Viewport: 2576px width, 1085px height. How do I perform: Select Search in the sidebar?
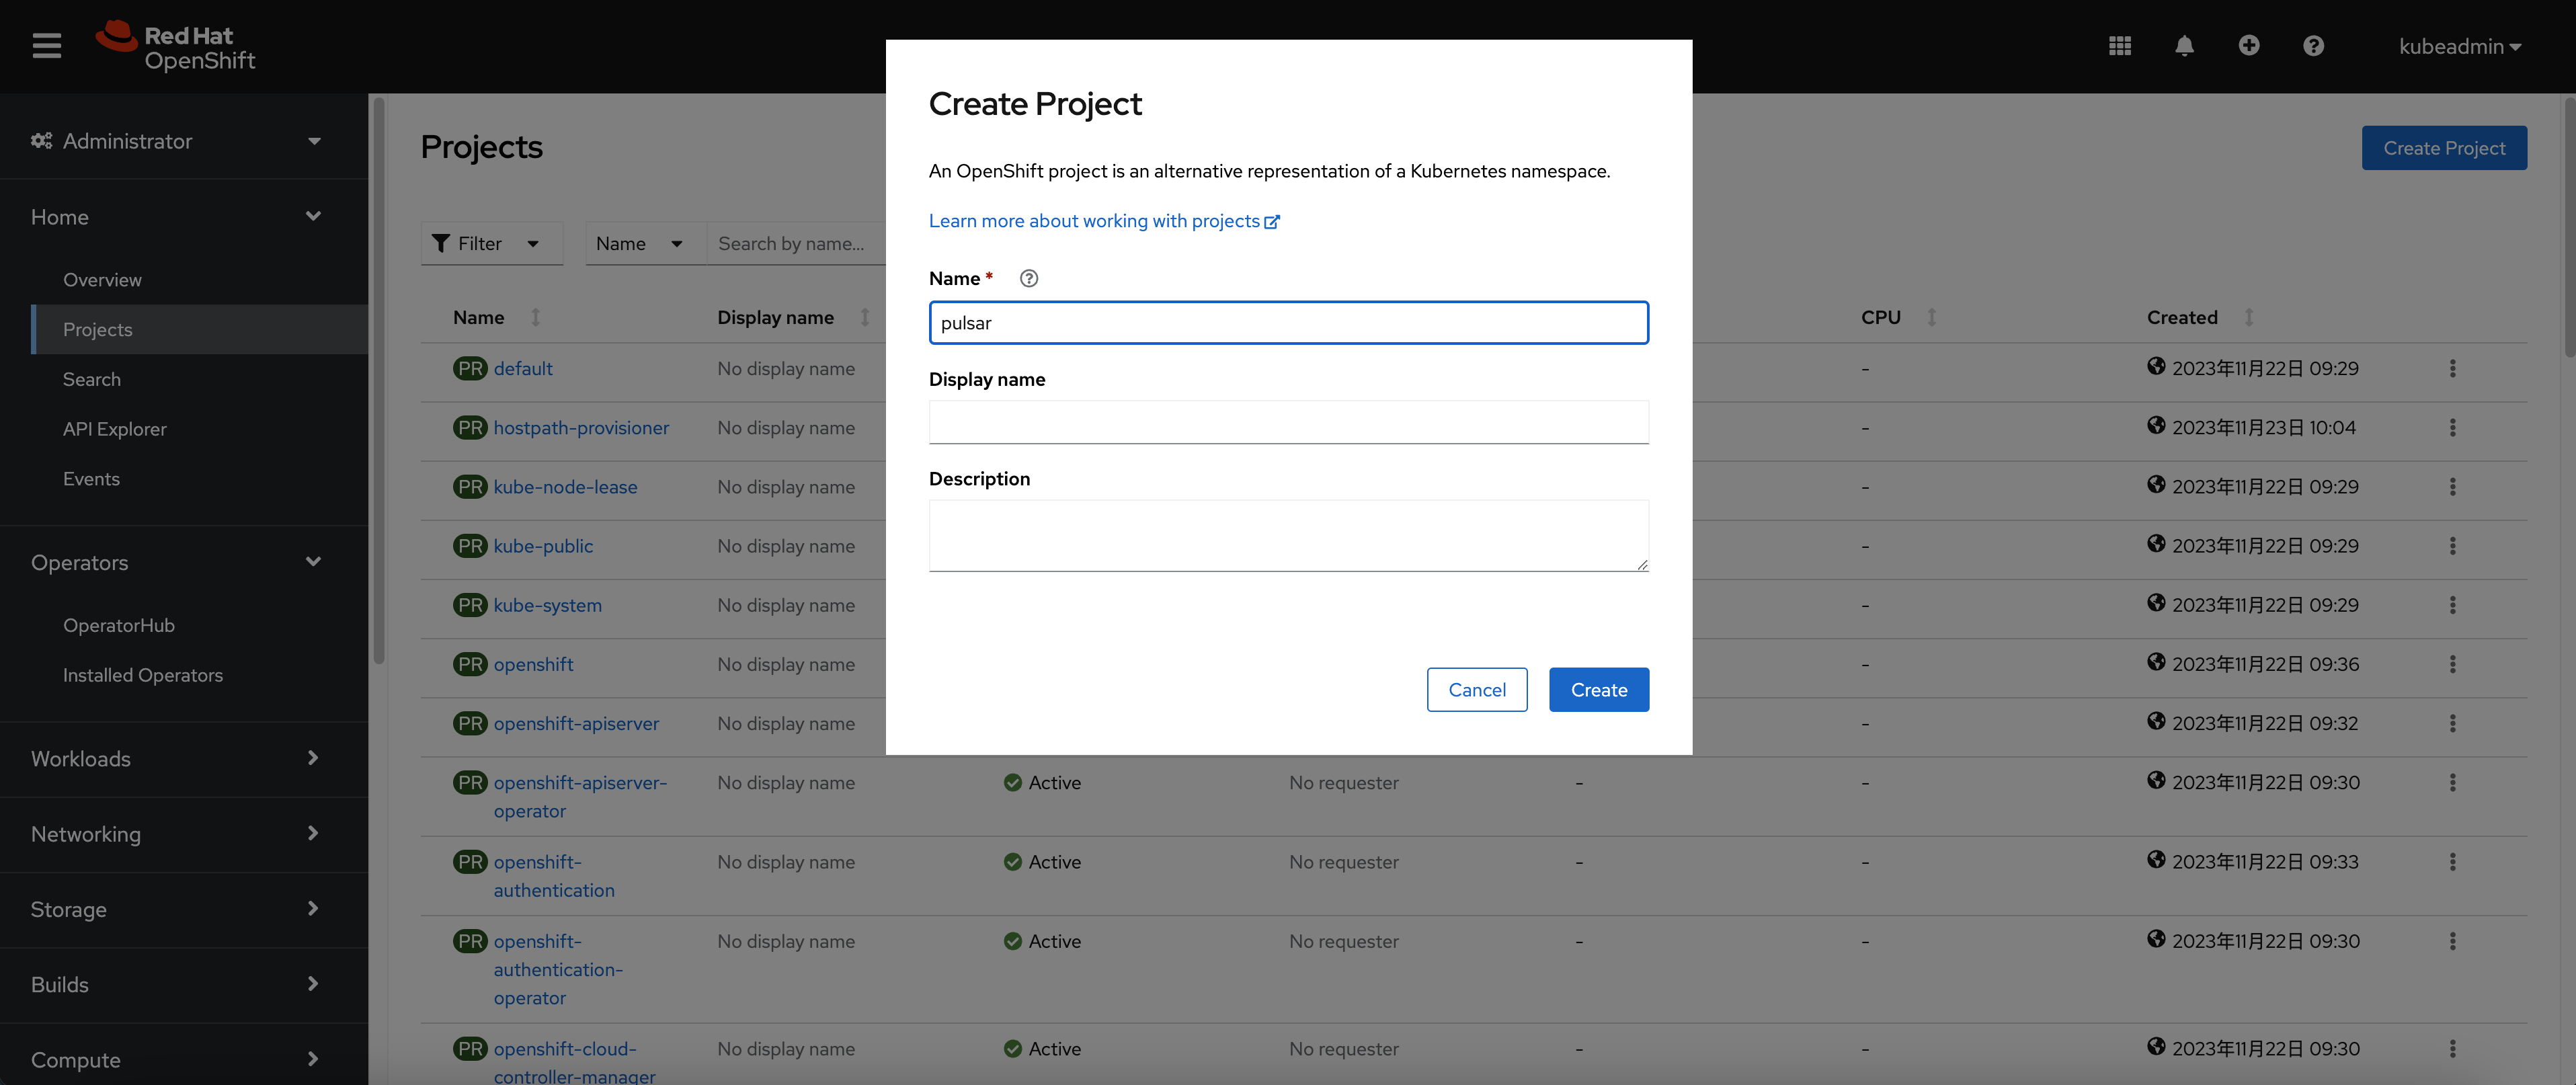pyautogui.click(x=92, y=379)
